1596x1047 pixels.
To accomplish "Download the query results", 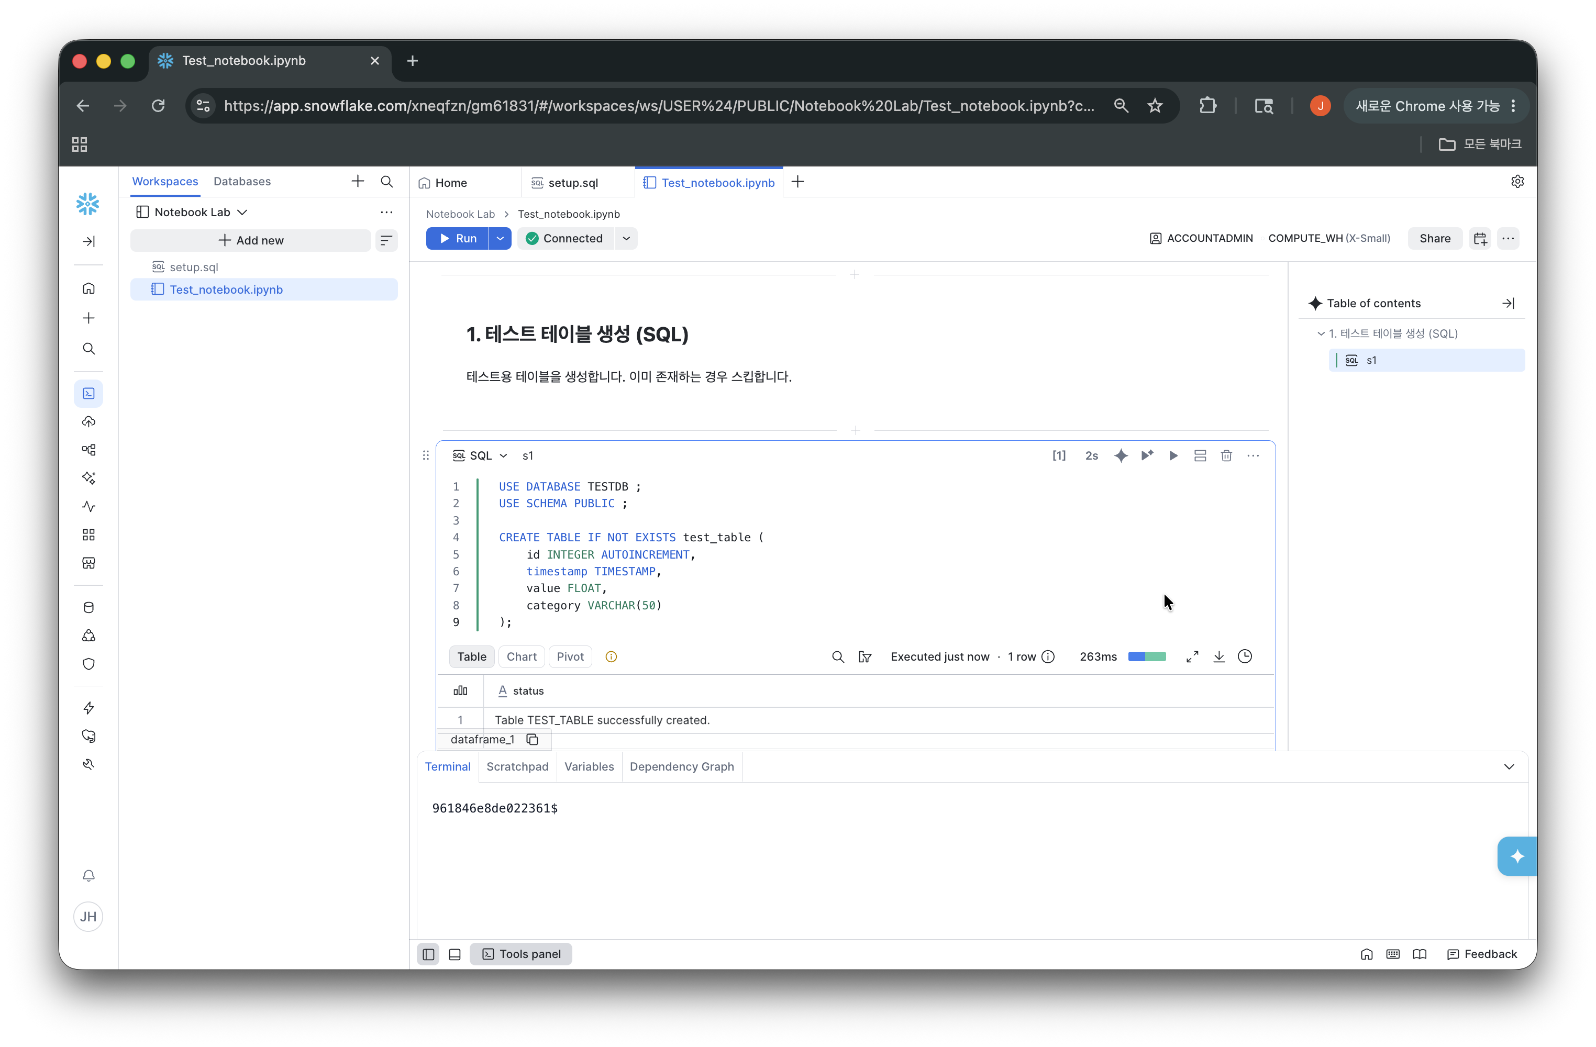I will (1219, 657).
